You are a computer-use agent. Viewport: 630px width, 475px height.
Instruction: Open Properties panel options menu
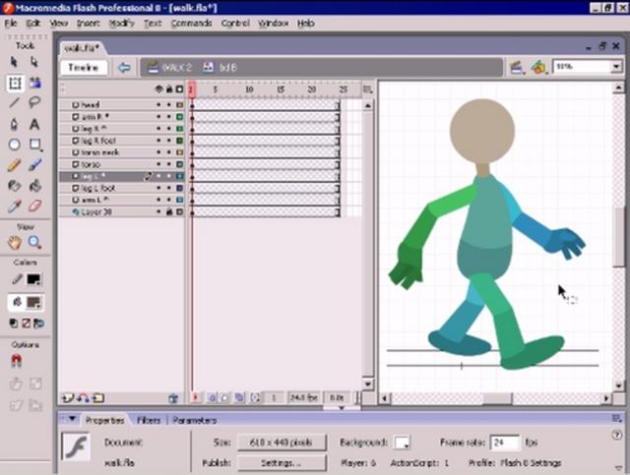pos(617,419)
